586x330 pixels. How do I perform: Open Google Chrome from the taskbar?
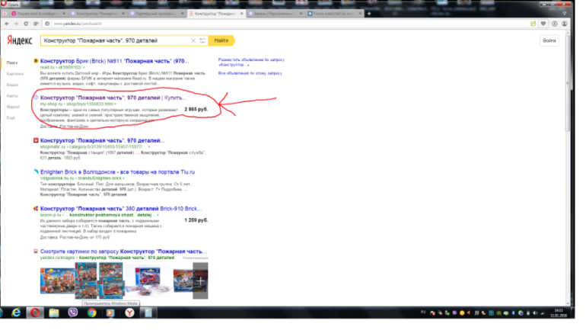[91, 313]
